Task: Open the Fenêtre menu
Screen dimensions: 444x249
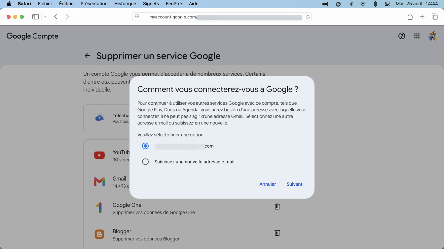Action: [x=174, y=4]
